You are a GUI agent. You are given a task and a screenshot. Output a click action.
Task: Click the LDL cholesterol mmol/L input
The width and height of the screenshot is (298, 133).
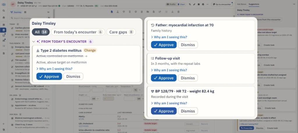[191, 124]
